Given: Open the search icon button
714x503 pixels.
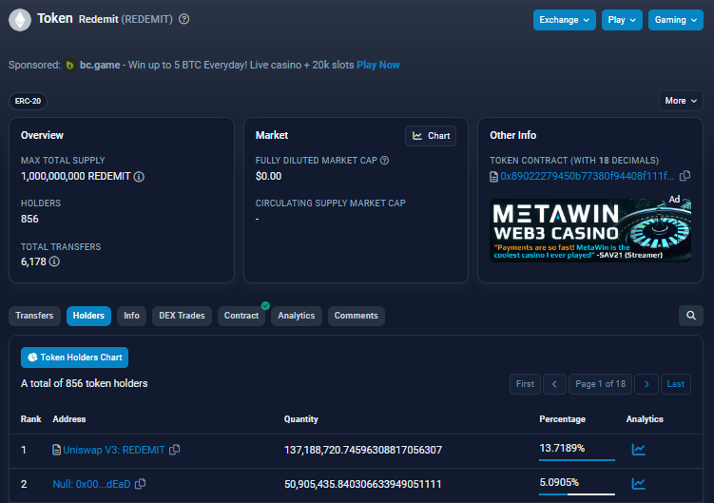Looking at the screenshot, I should tap(691, 316).
